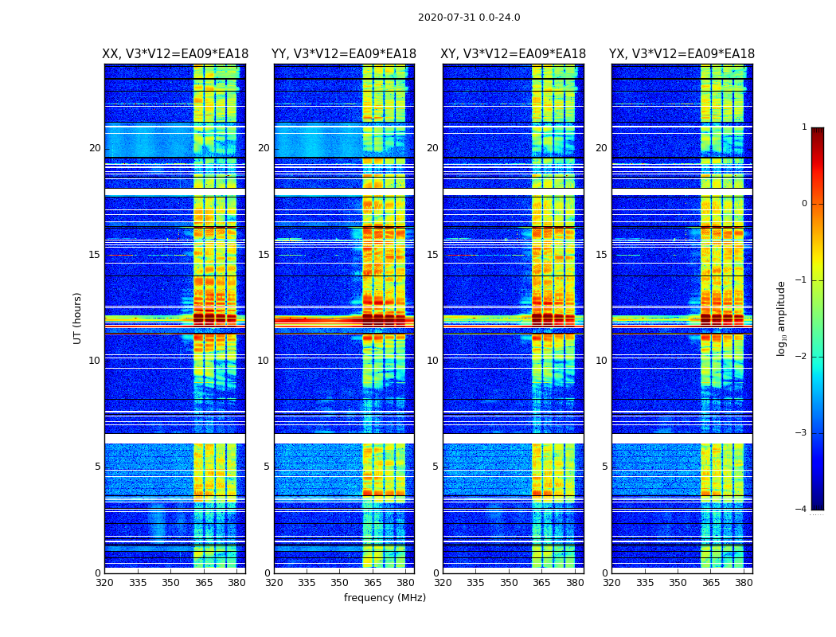The width and height of the screenshot is (836, 637).
Task: Click the colorbar tick label 0
Action: [x=804, y=204]
